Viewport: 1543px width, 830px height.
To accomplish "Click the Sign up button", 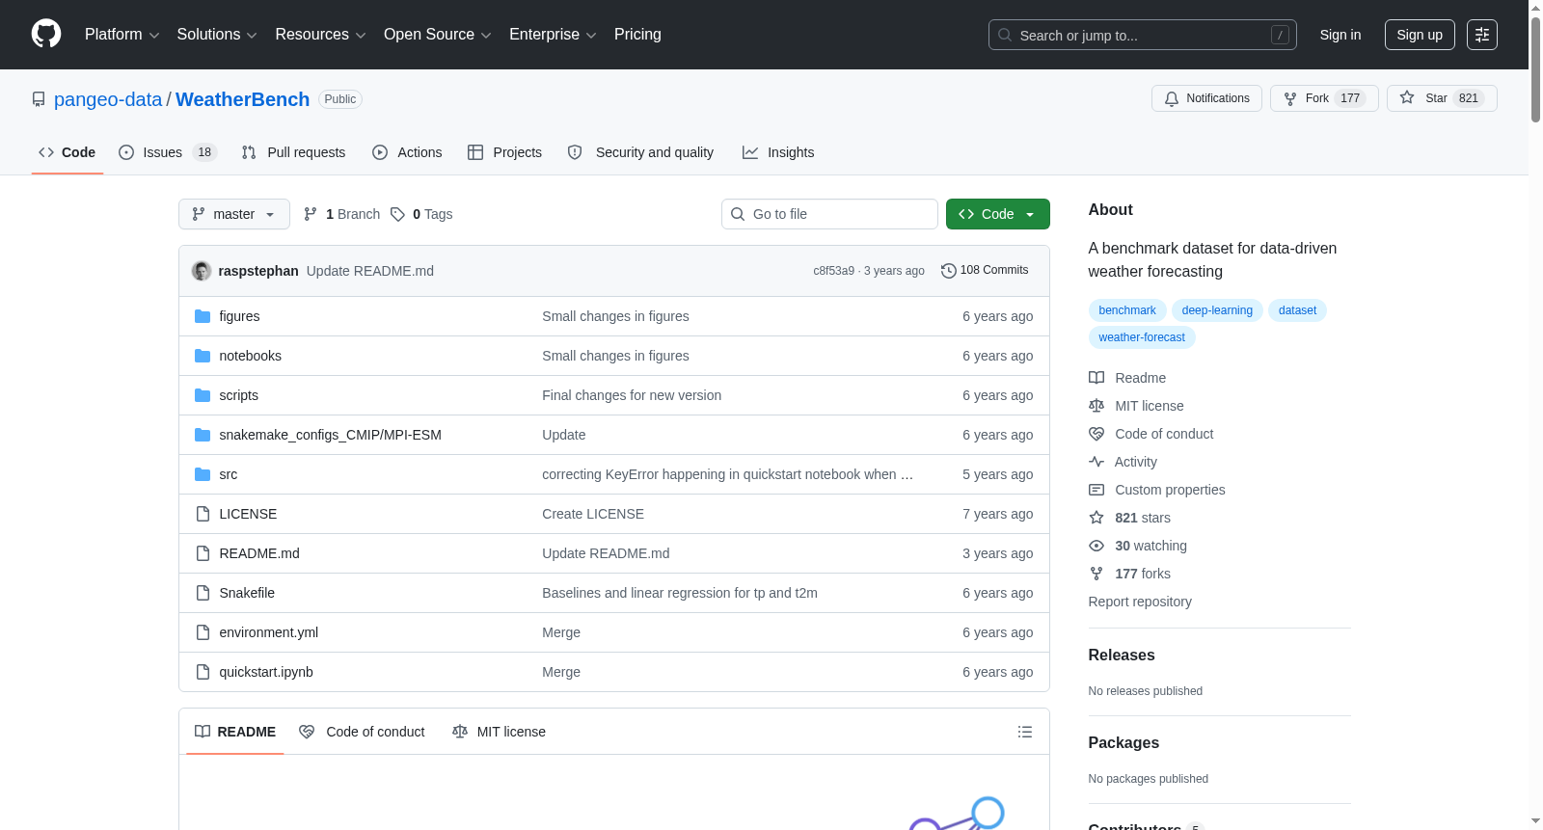I will [1420, 35].
